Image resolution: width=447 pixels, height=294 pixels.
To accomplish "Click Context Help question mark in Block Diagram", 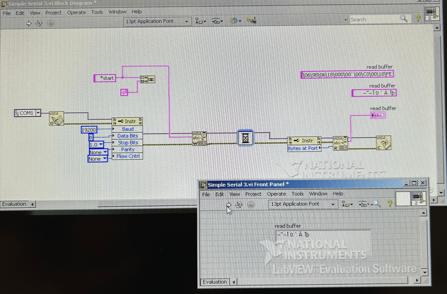I will pyautogui.click(x=418, y=19).
